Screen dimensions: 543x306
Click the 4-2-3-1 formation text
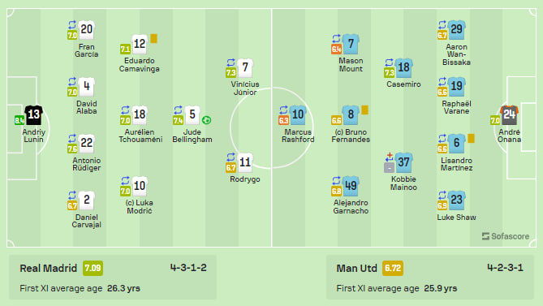click(505, 268)
